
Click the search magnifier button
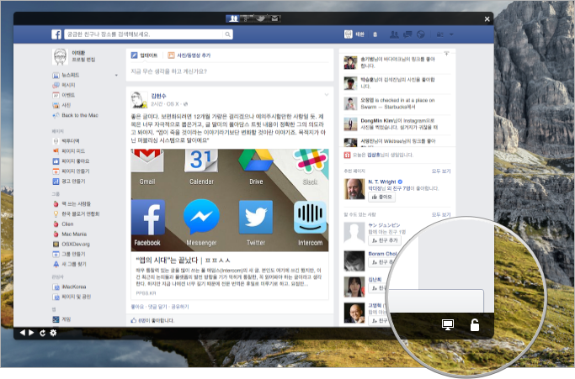(227, 34)
